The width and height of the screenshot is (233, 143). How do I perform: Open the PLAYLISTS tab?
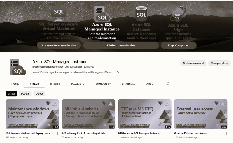pos(77,84)
